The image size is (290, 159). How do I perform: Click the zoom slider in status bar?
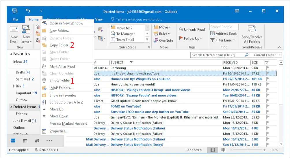tap(248, 150)
